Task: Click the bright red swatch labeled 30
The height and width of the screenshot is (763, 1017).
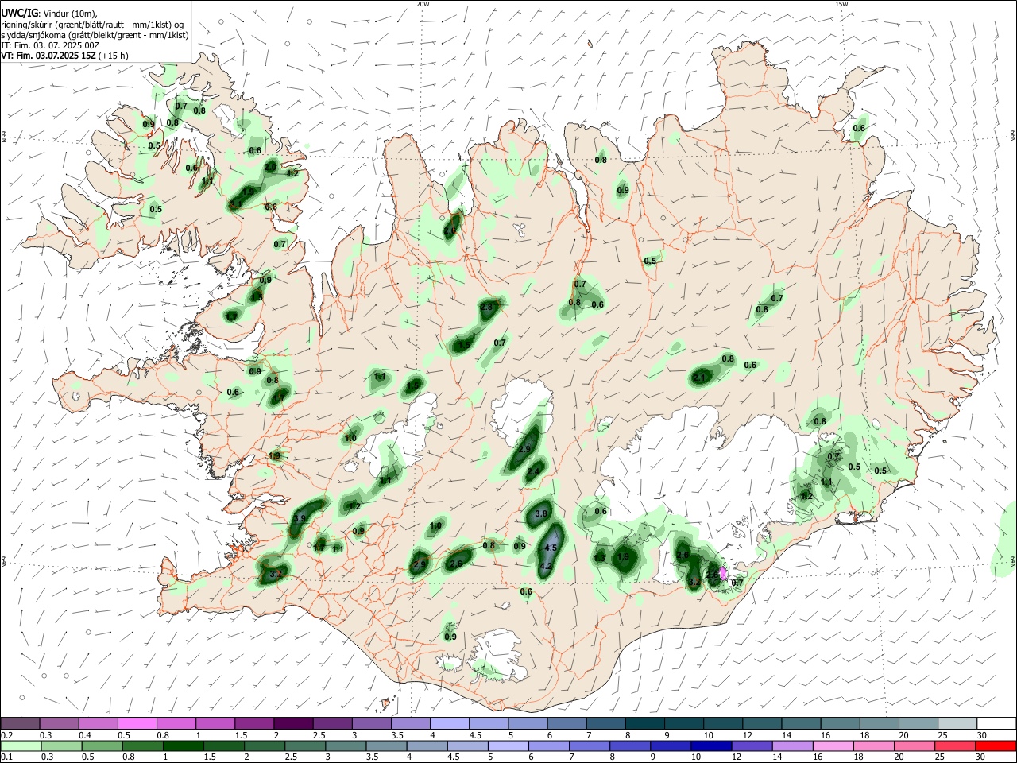Action: 996,746
